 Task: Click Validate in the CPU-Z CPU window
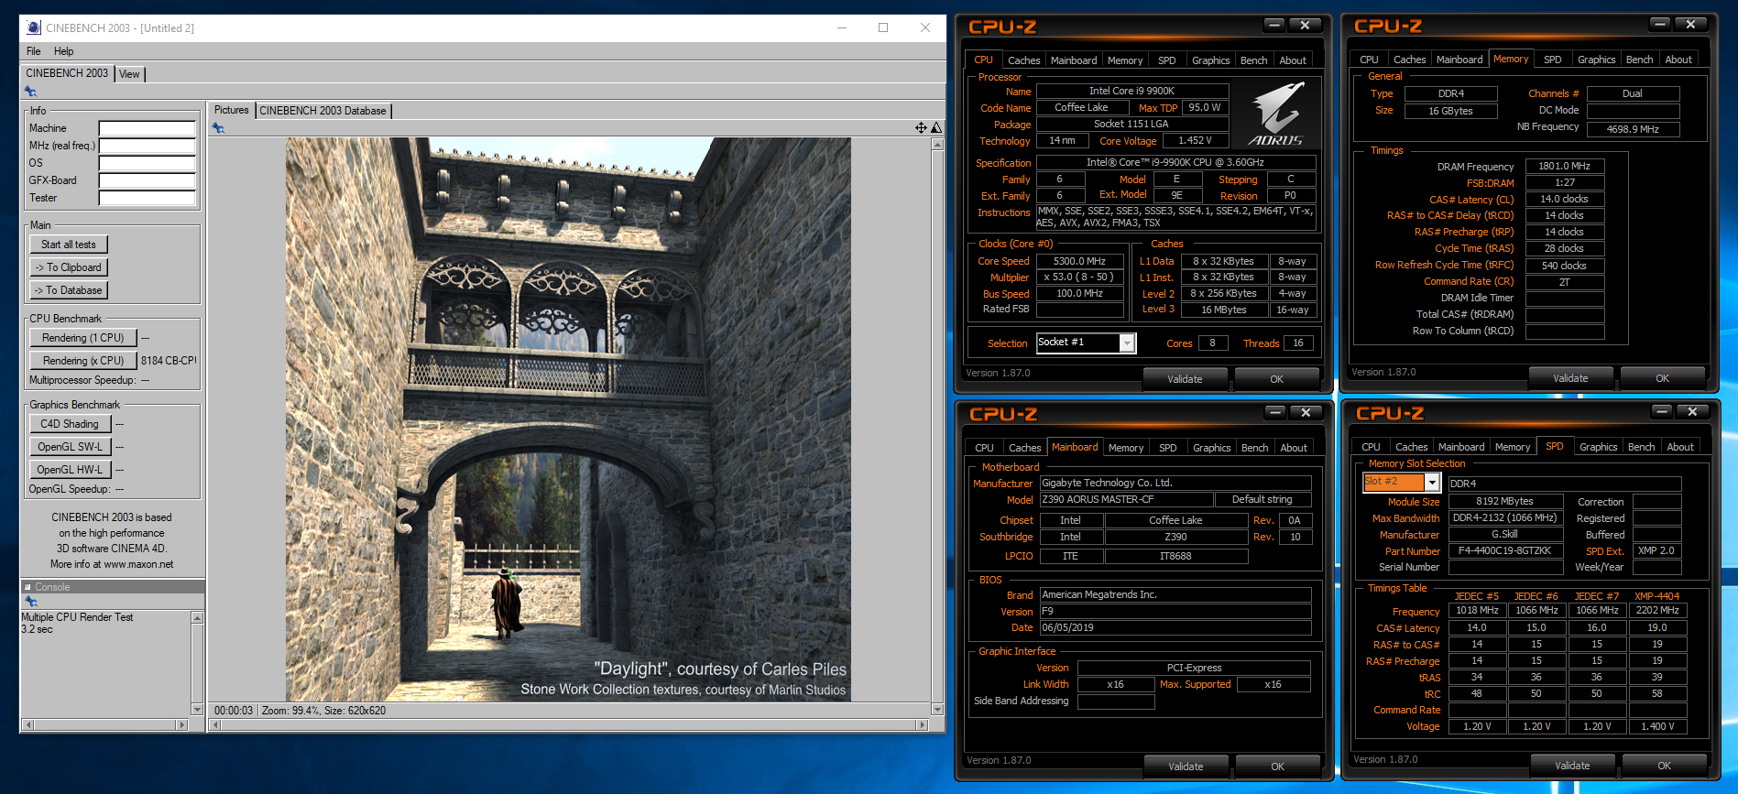(x=1185, y=379)
